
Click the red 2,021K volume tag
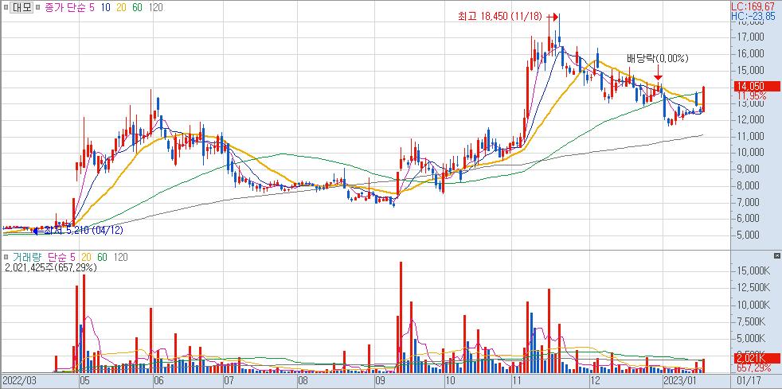(756, 359)
